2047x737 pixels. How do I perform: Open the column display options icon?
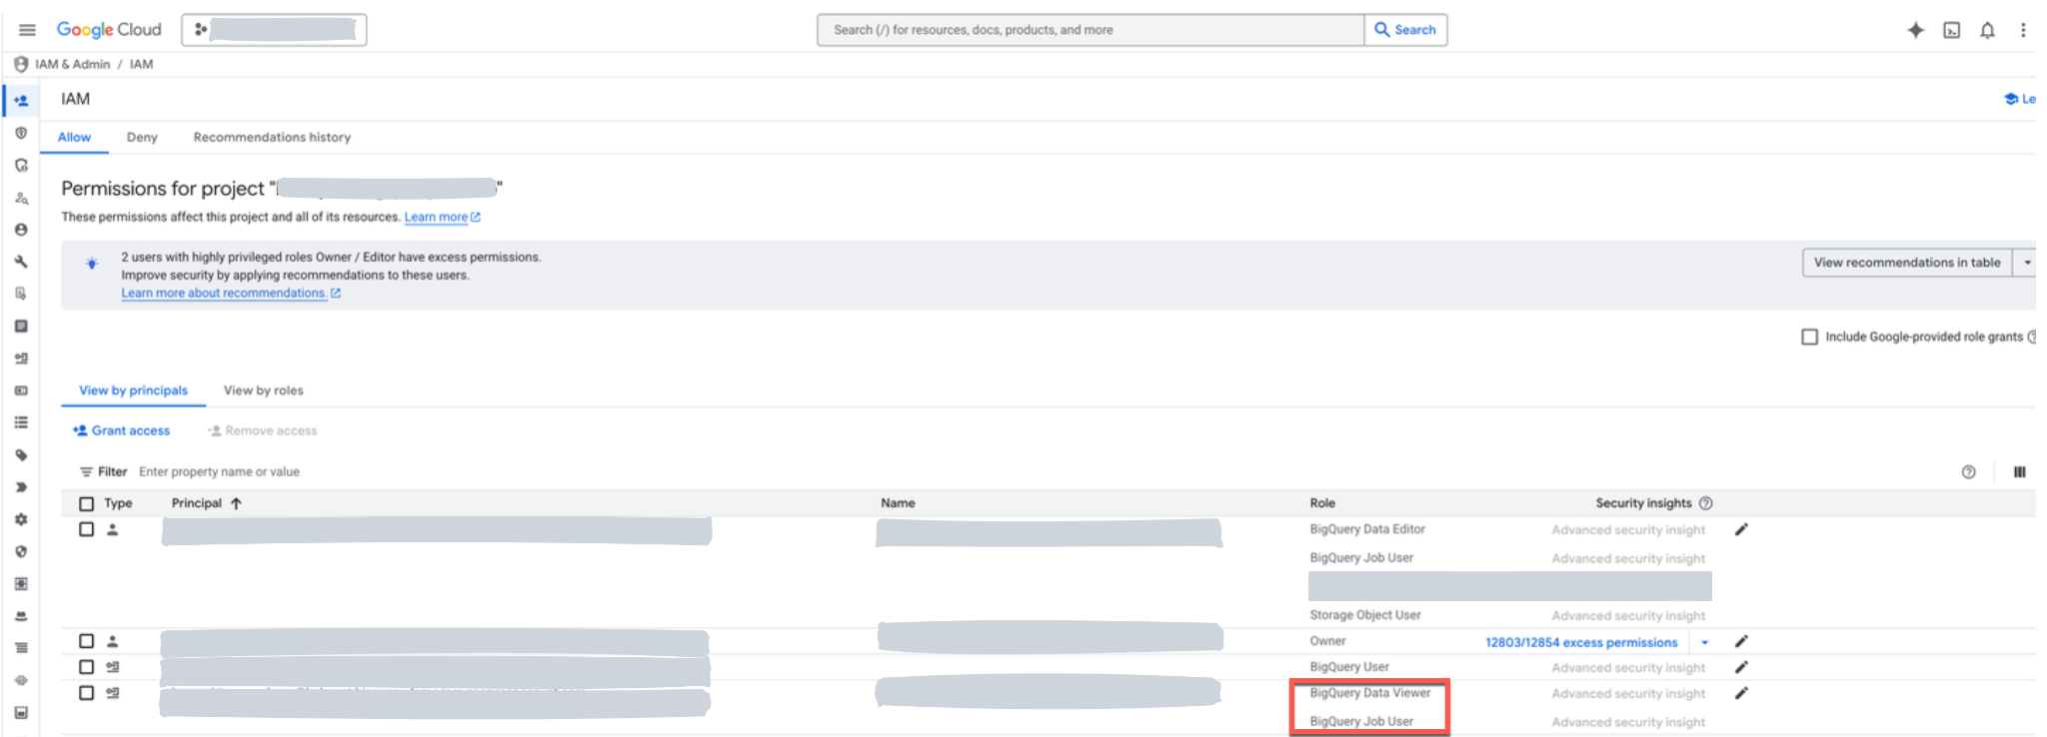[2019, 472]
